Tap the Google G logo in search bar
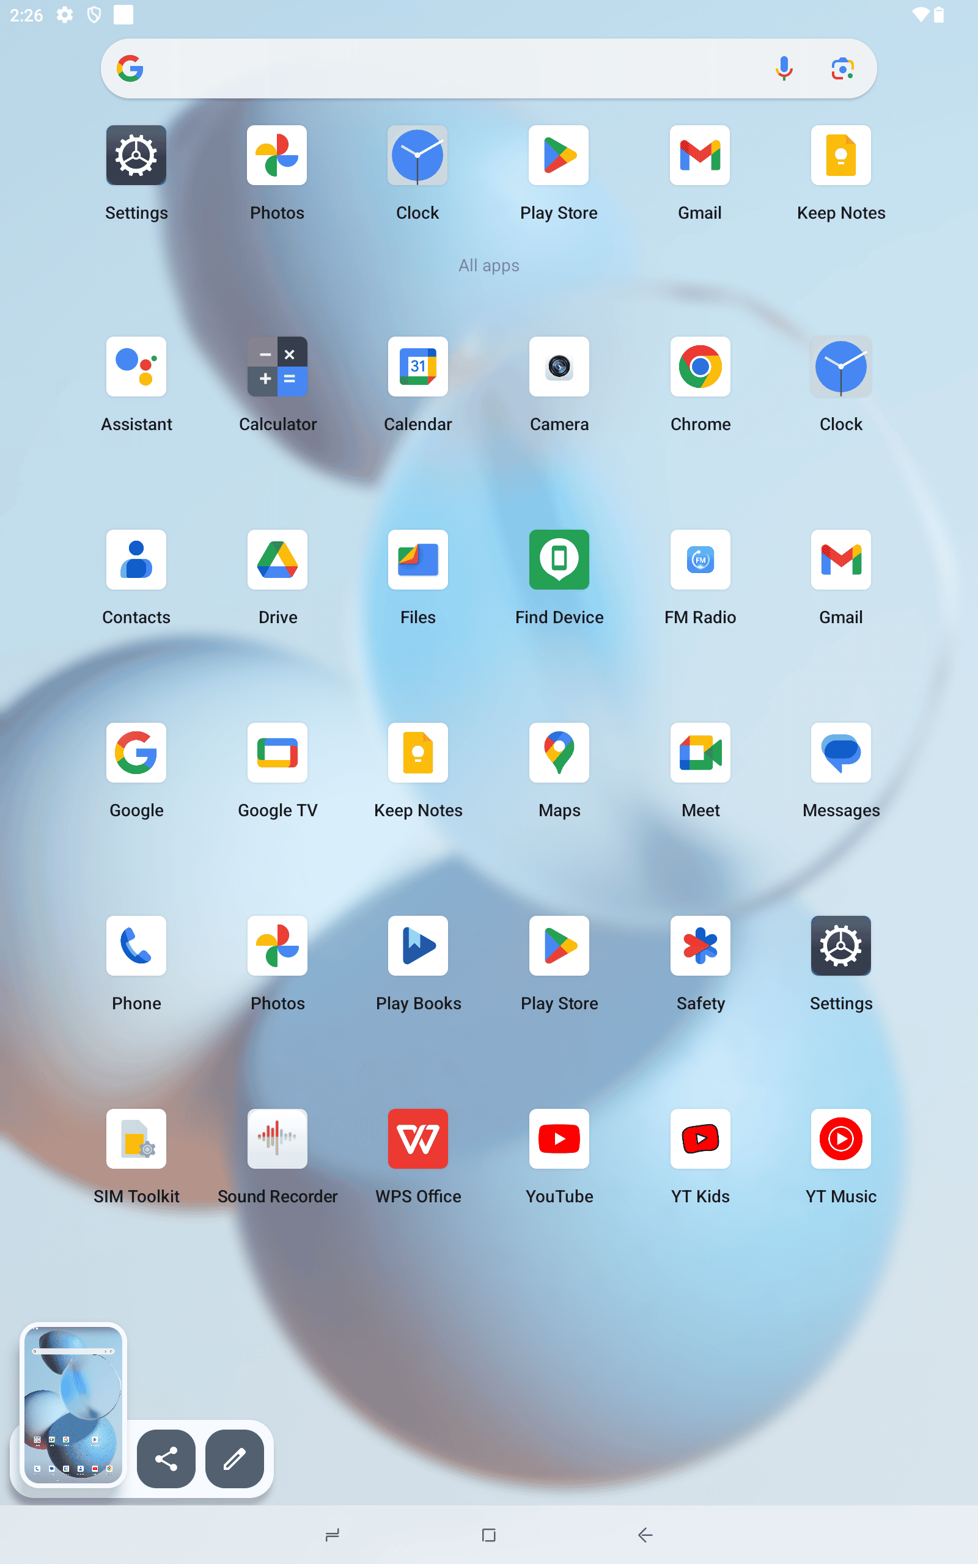978x1564 pixels. 130,68
